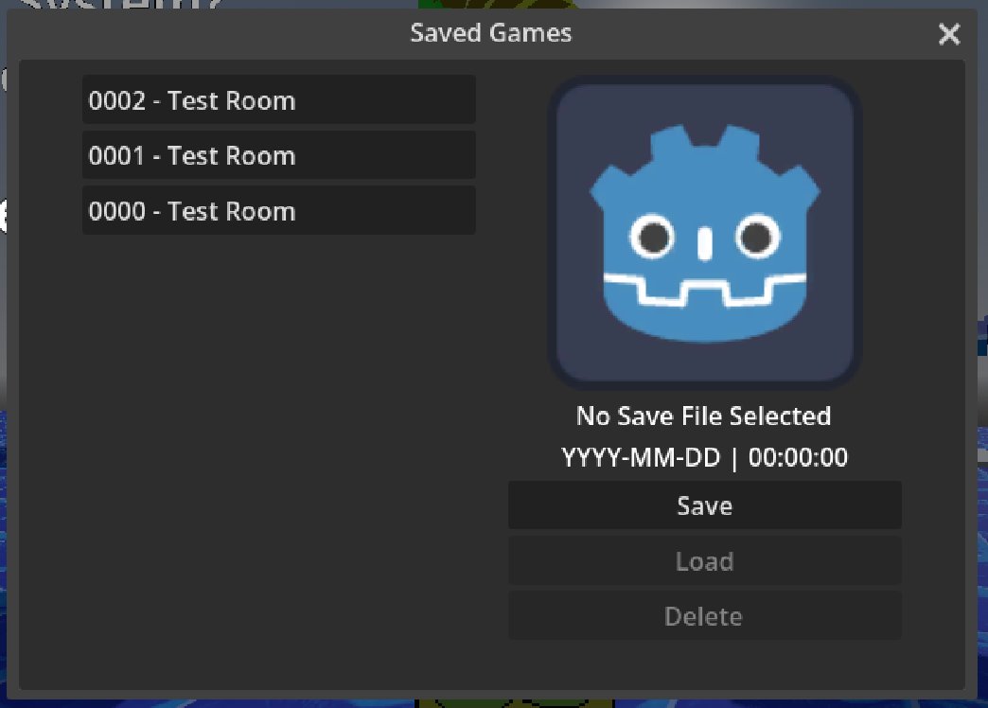Click the Save button

(704, 505)
